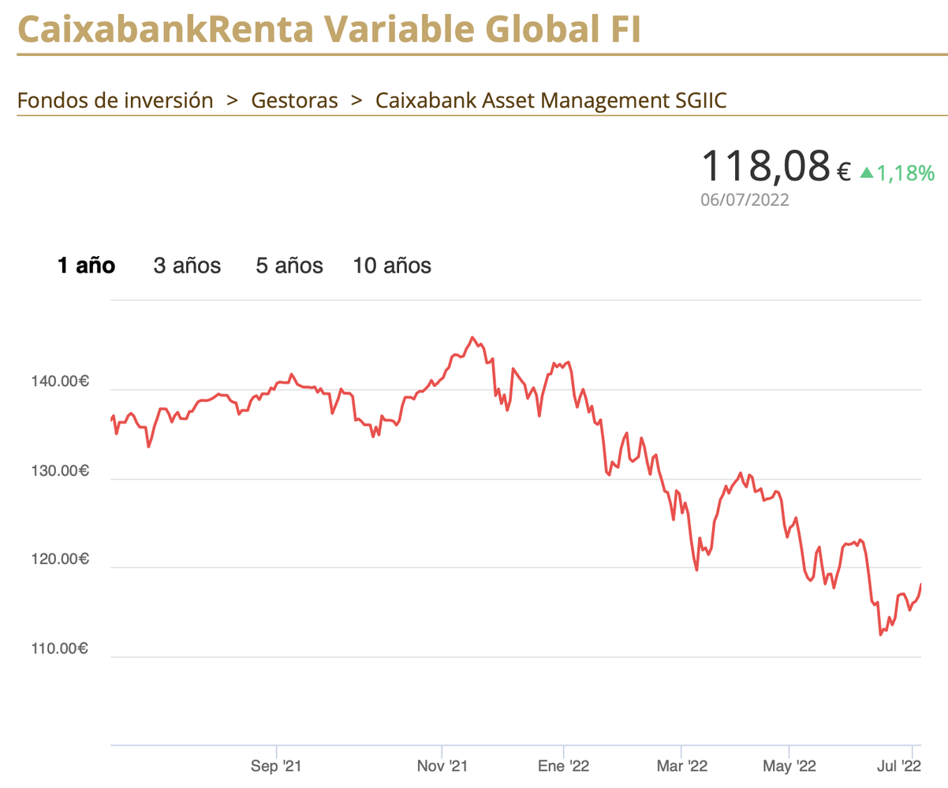Click the green upward triangle icon

click(867, 172)
